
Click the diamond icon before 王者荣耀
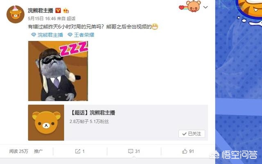[70, 35]
